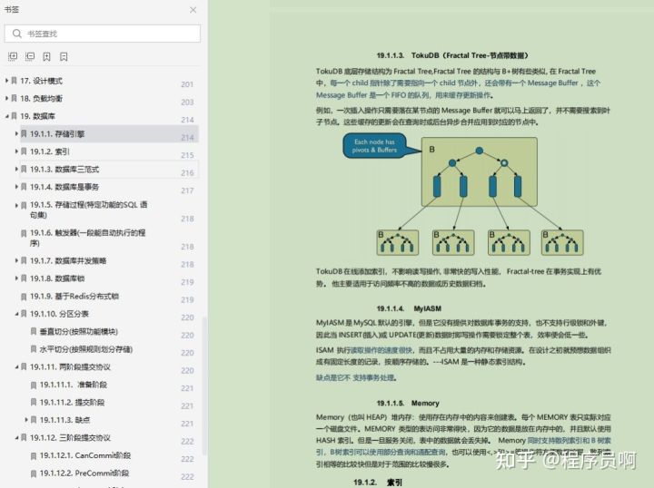Select bookmark 19.1.5. 存储过程
Image resolution: width=654 pixels, height=488 pixels.
point(88,210)
